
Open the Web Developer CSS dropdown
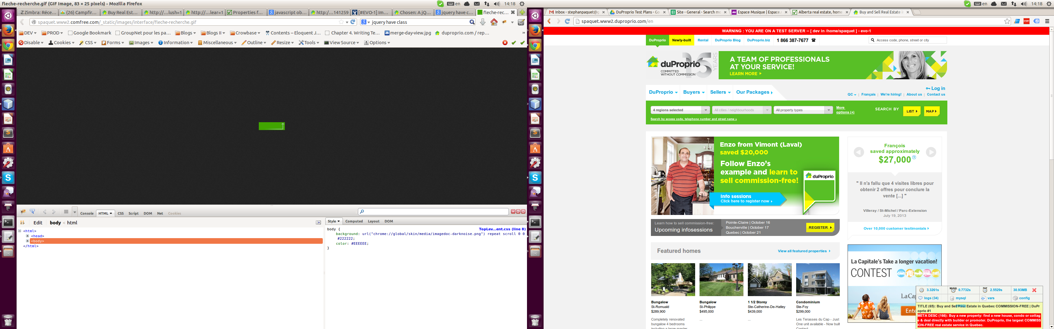coord(88,43)
